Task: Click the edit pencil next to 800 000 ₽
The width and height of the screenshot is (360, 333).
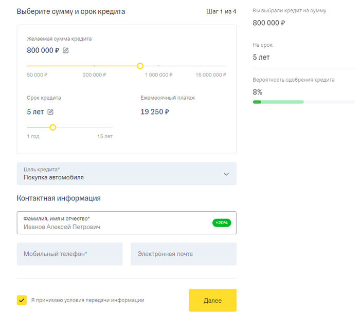Action: pos(66,50)
